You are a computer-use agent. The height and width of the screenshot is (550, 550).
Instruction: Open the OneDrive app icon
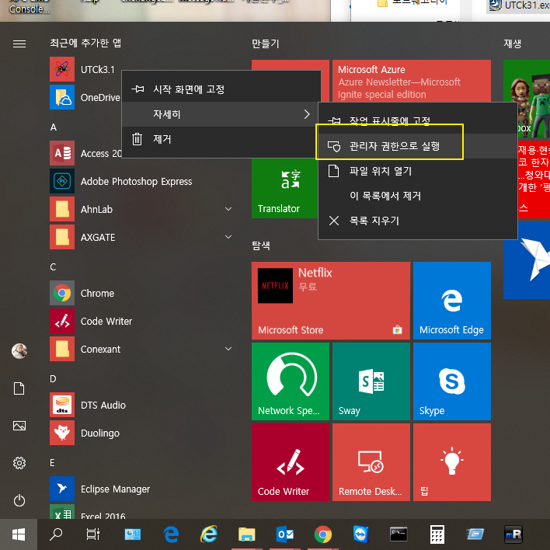[x=62, y=97]
